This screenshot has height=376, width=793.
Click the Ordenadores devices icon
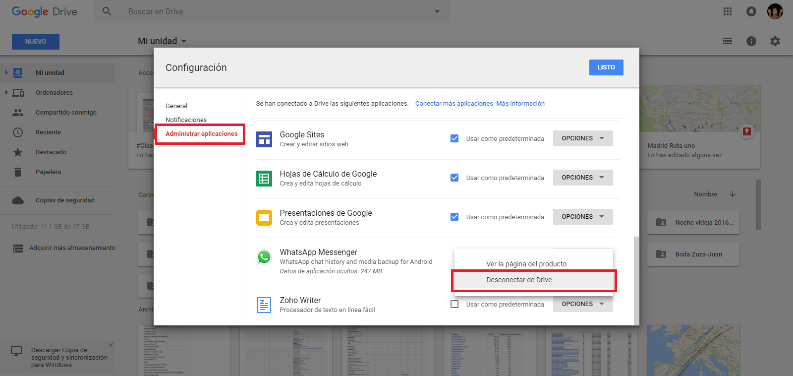click(18, 93)
